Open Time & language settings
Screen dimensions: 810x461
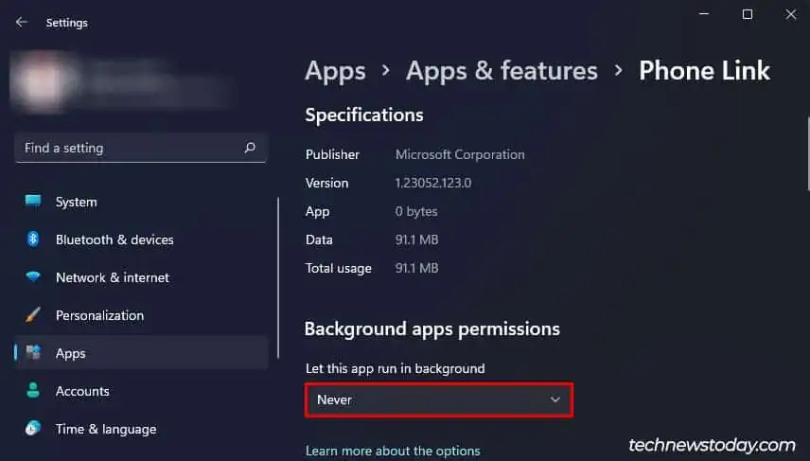click(x=142, y=429)
